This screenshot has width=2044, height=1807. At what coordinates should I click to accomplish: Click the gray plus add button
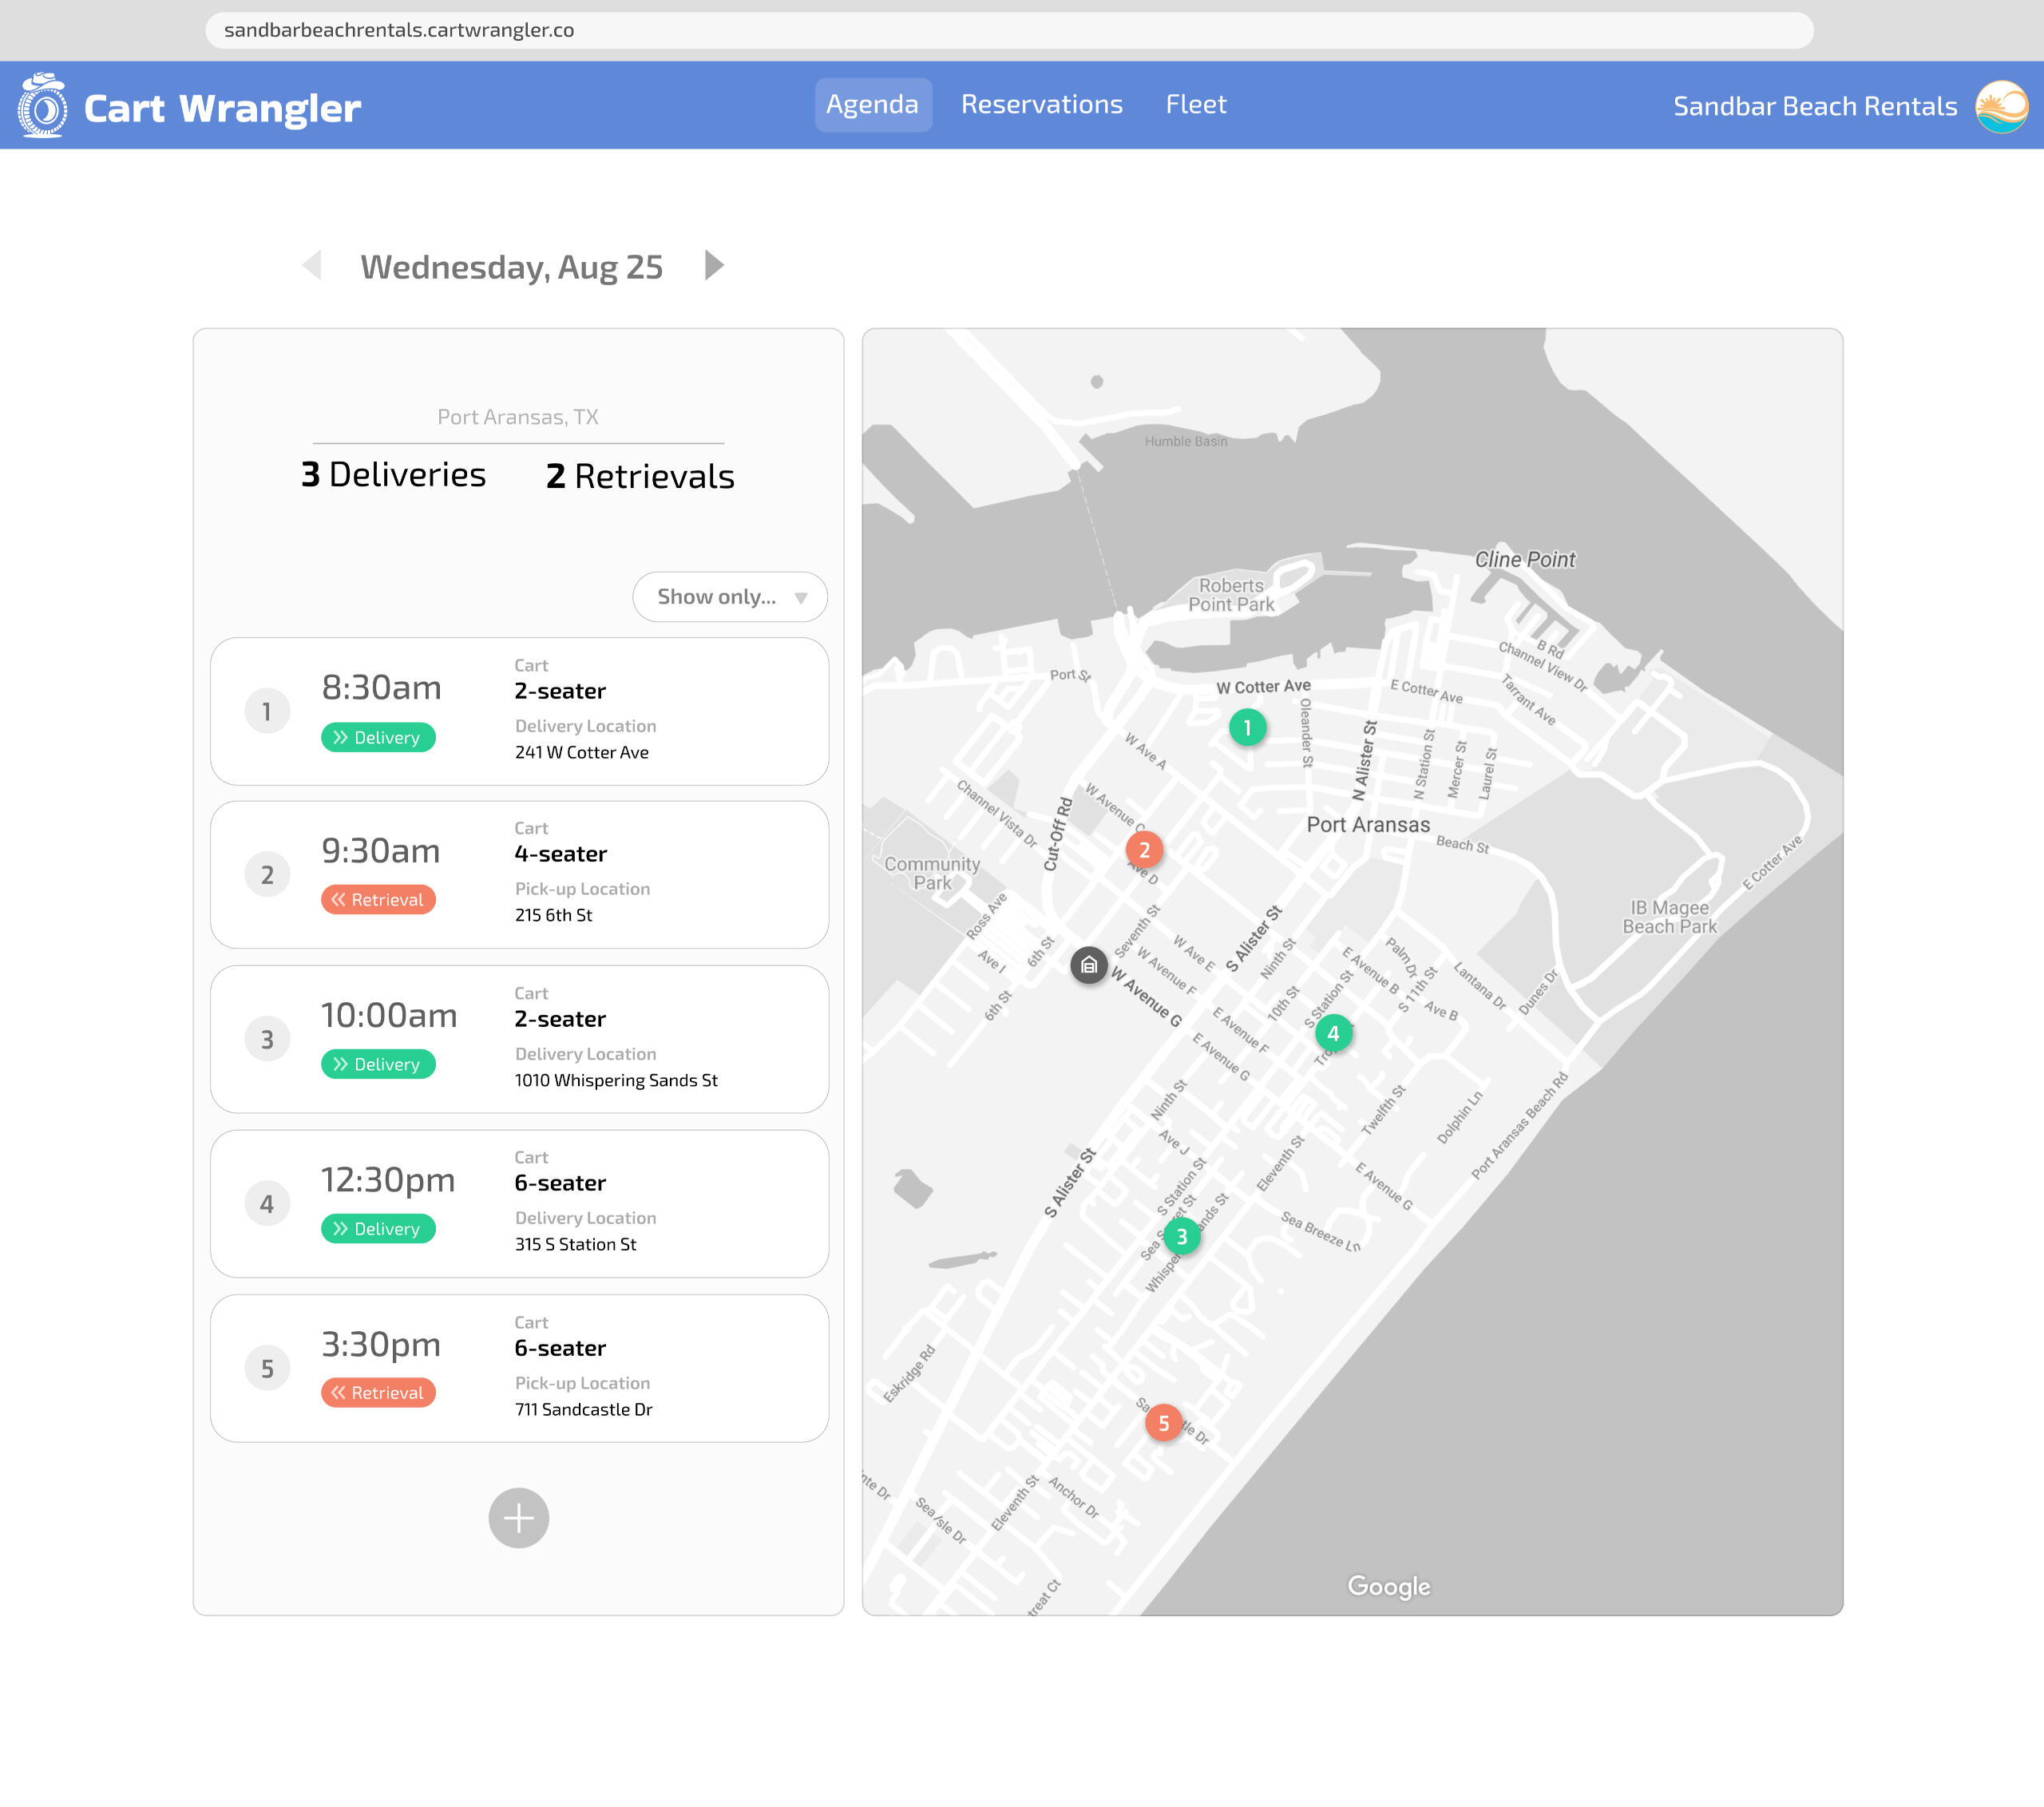pos(518,1518)
